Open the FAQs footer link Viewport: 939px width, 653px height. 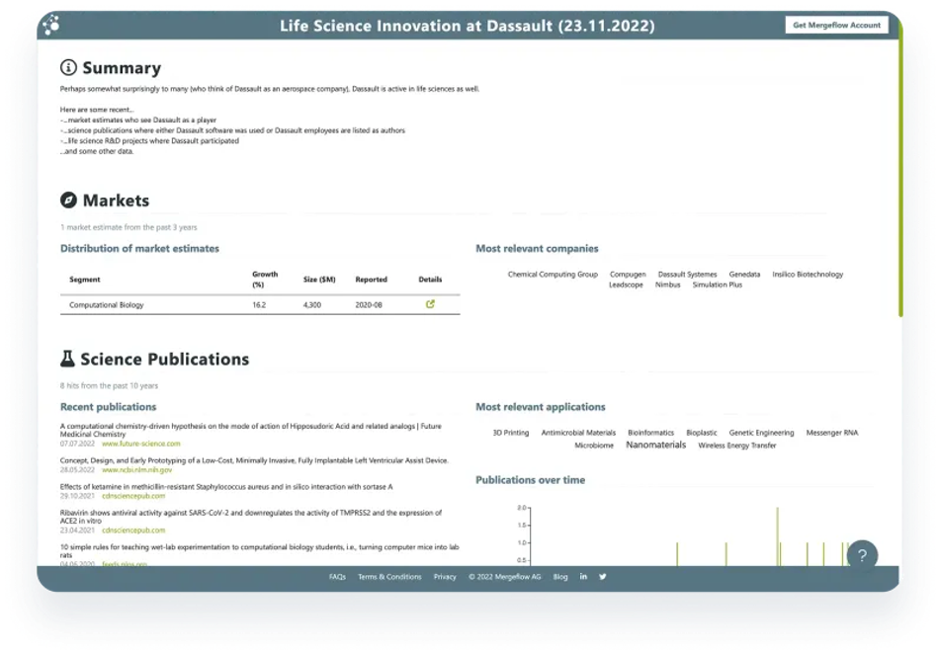[337, 577]
